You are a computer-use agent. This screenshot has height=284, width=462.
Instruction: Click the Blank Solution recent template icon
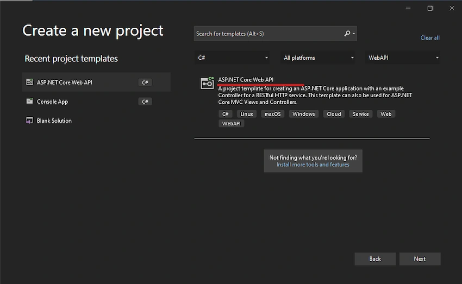pyautogui.click(x=29, y=121)
